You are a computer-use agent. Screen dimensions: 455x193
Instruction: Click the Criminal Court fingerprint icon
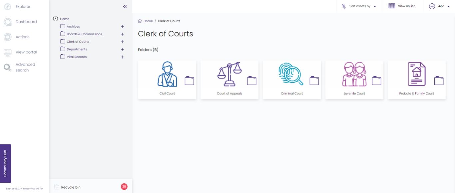point(291,74)
